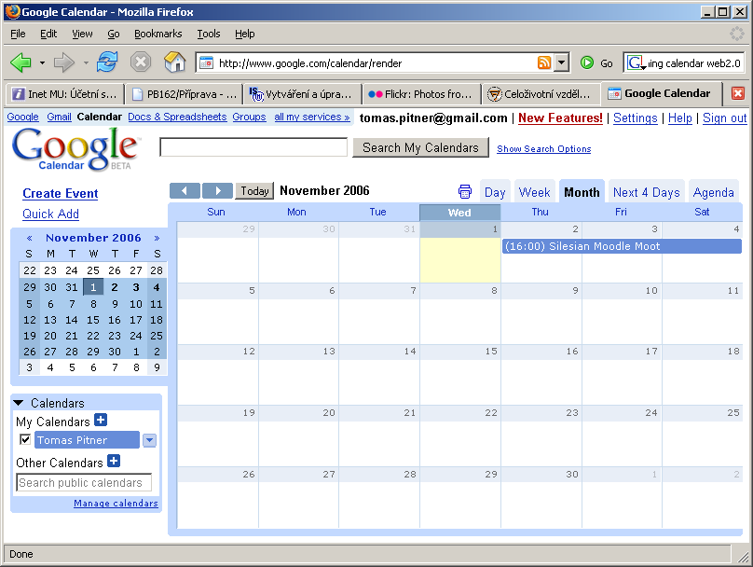Click the Search My Calendars button
Screen dimensions: 753x567
click(x=420, y=147)
